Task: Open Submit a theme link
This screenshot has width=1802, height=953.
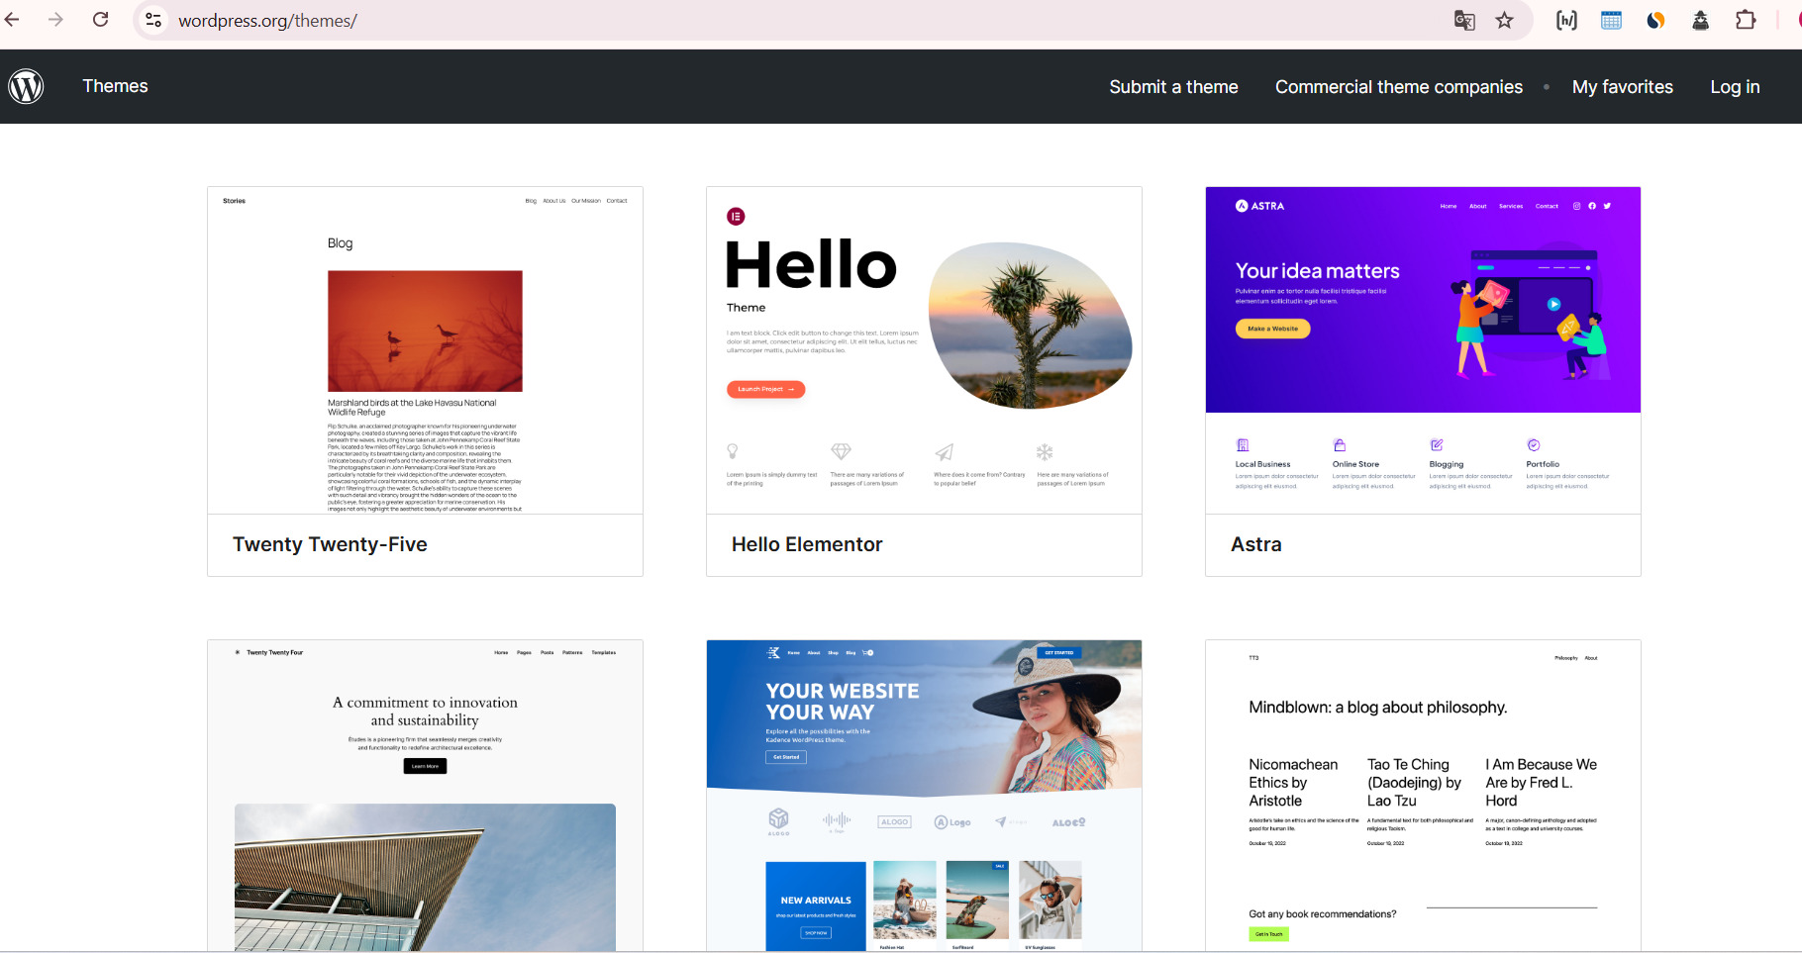Action: (1173, 87)
